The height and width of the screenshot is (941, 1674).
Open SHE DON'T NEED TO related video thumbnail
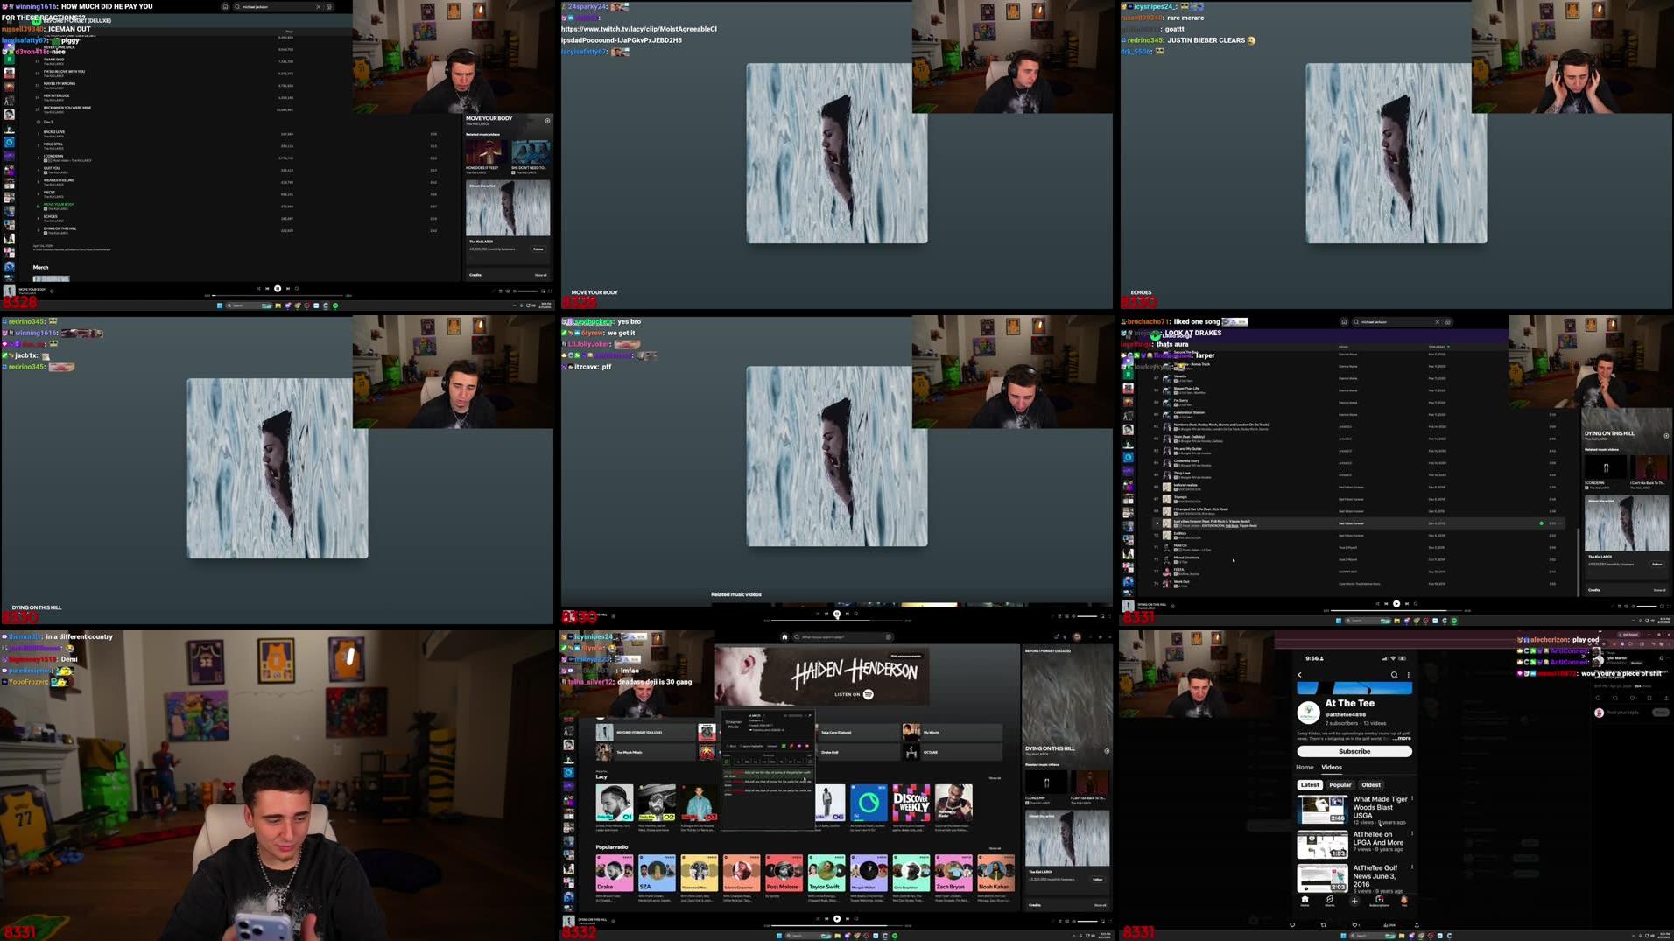(530, 151)
